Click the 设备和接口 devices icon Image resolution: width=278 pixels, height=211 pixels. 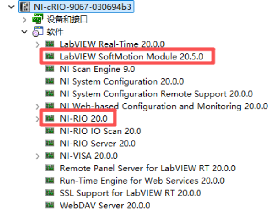pyautogui.click(x=38, y=19)
